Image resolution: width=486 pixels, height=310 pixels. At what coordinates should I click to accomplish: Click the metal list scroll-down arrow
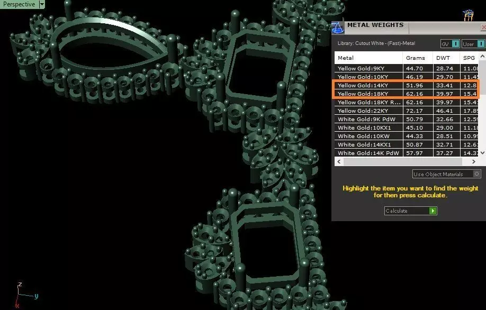(482, 153)
